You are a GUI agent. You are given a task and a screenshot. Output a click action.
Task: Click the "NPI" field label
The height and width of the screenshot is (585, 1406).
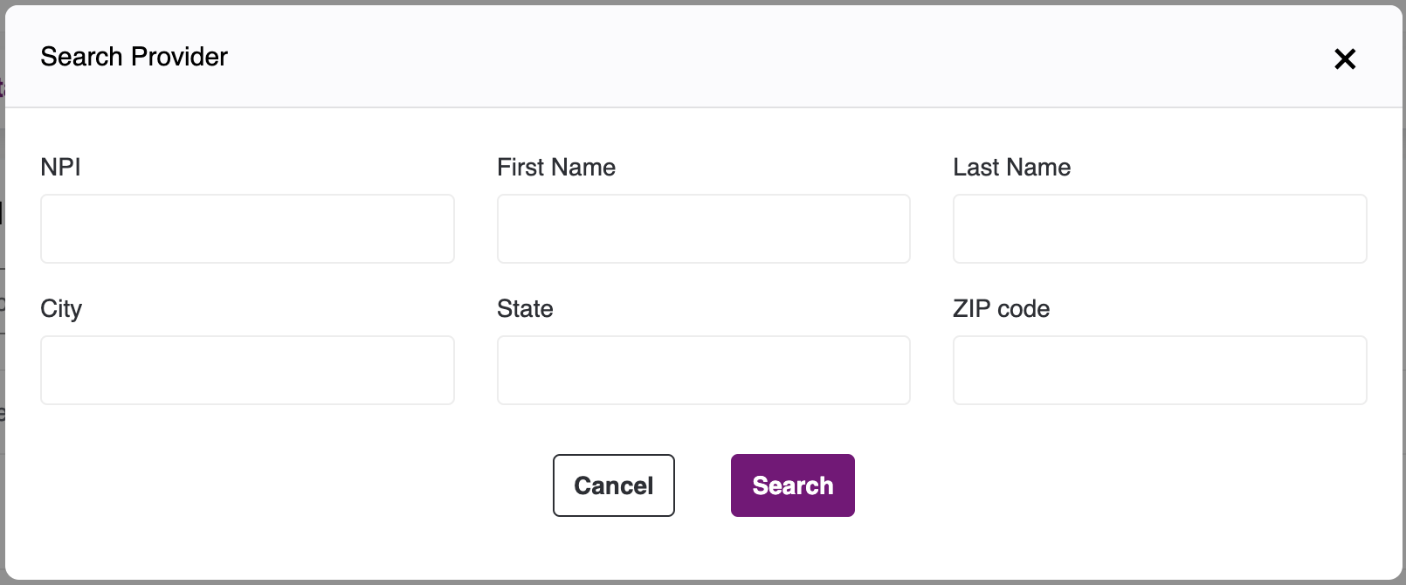coord(60,167)
